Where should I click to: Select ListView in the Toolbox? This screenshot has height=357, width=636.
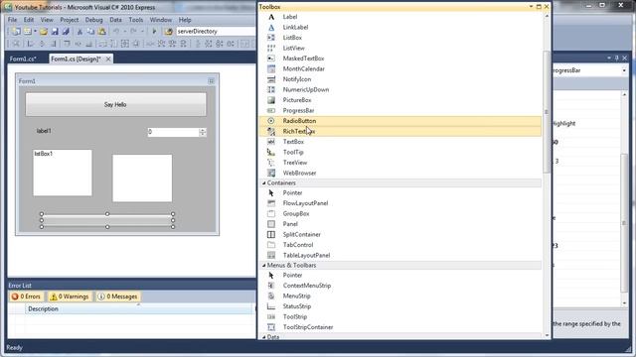pyautogui.click(x=294, y=49)
